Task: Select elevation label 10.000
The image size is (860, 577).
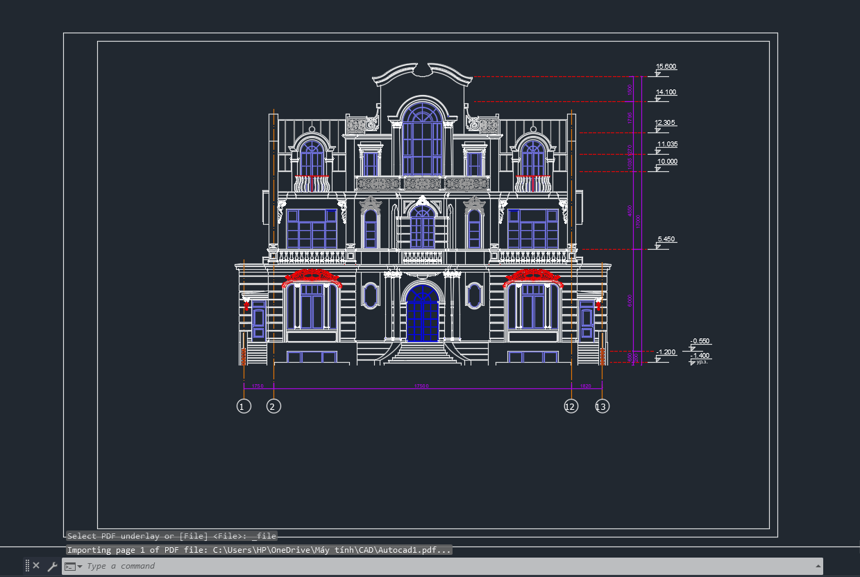Action: point(667,162)
